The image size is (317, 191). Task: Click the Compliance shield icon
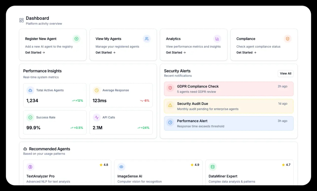(x=288, y=39)
